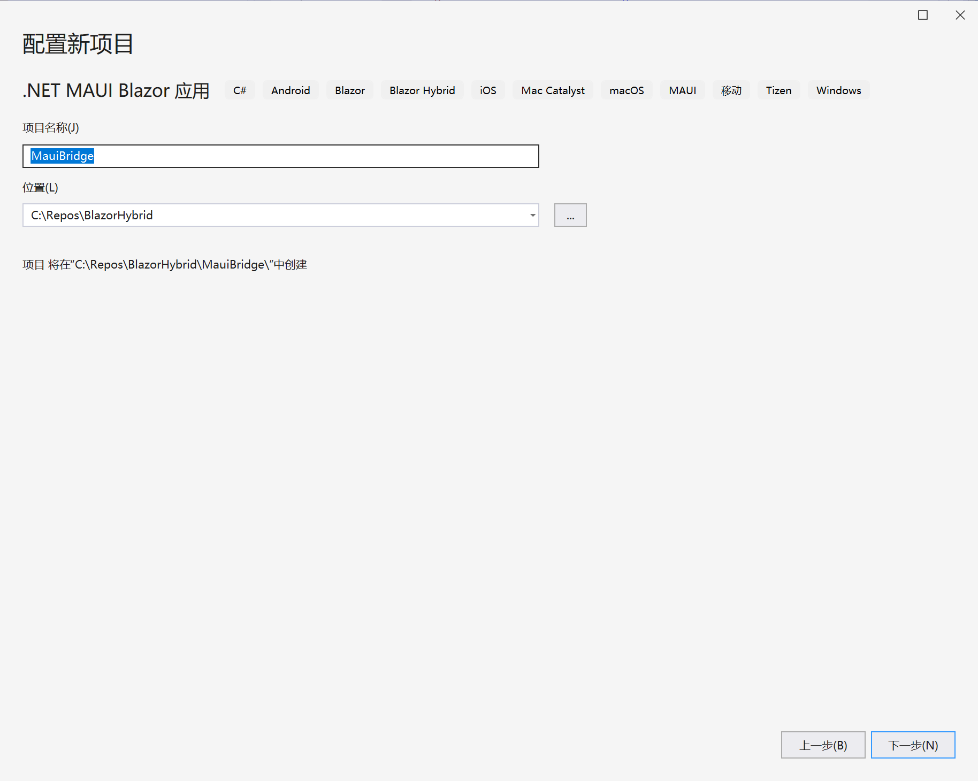Click the location path C:\Repos\BlazorHybrid
This screenshot has height=781, width=978.
point(92,215)
